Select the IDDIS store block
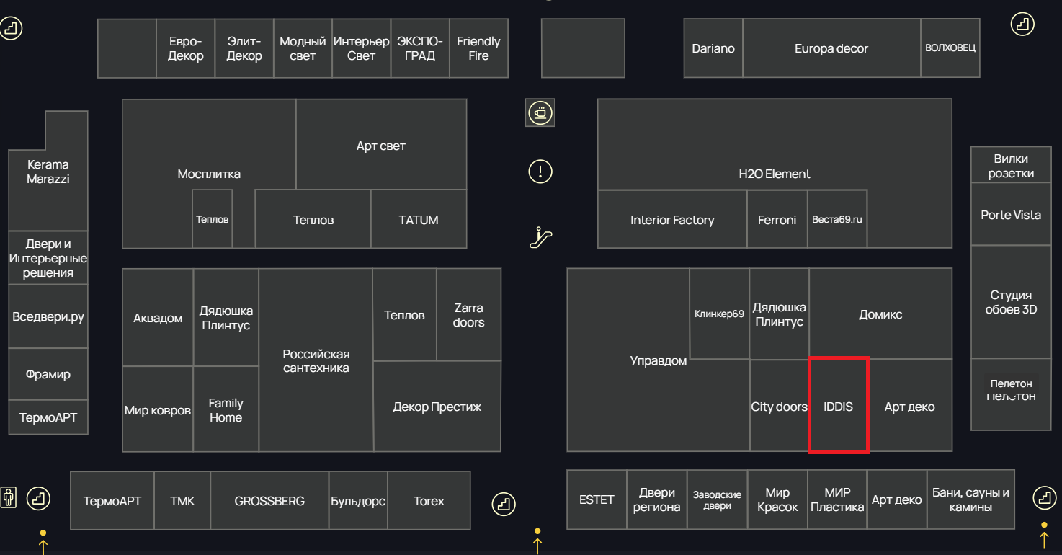Viewport: 1062px width, 555px height. (839, 405)
